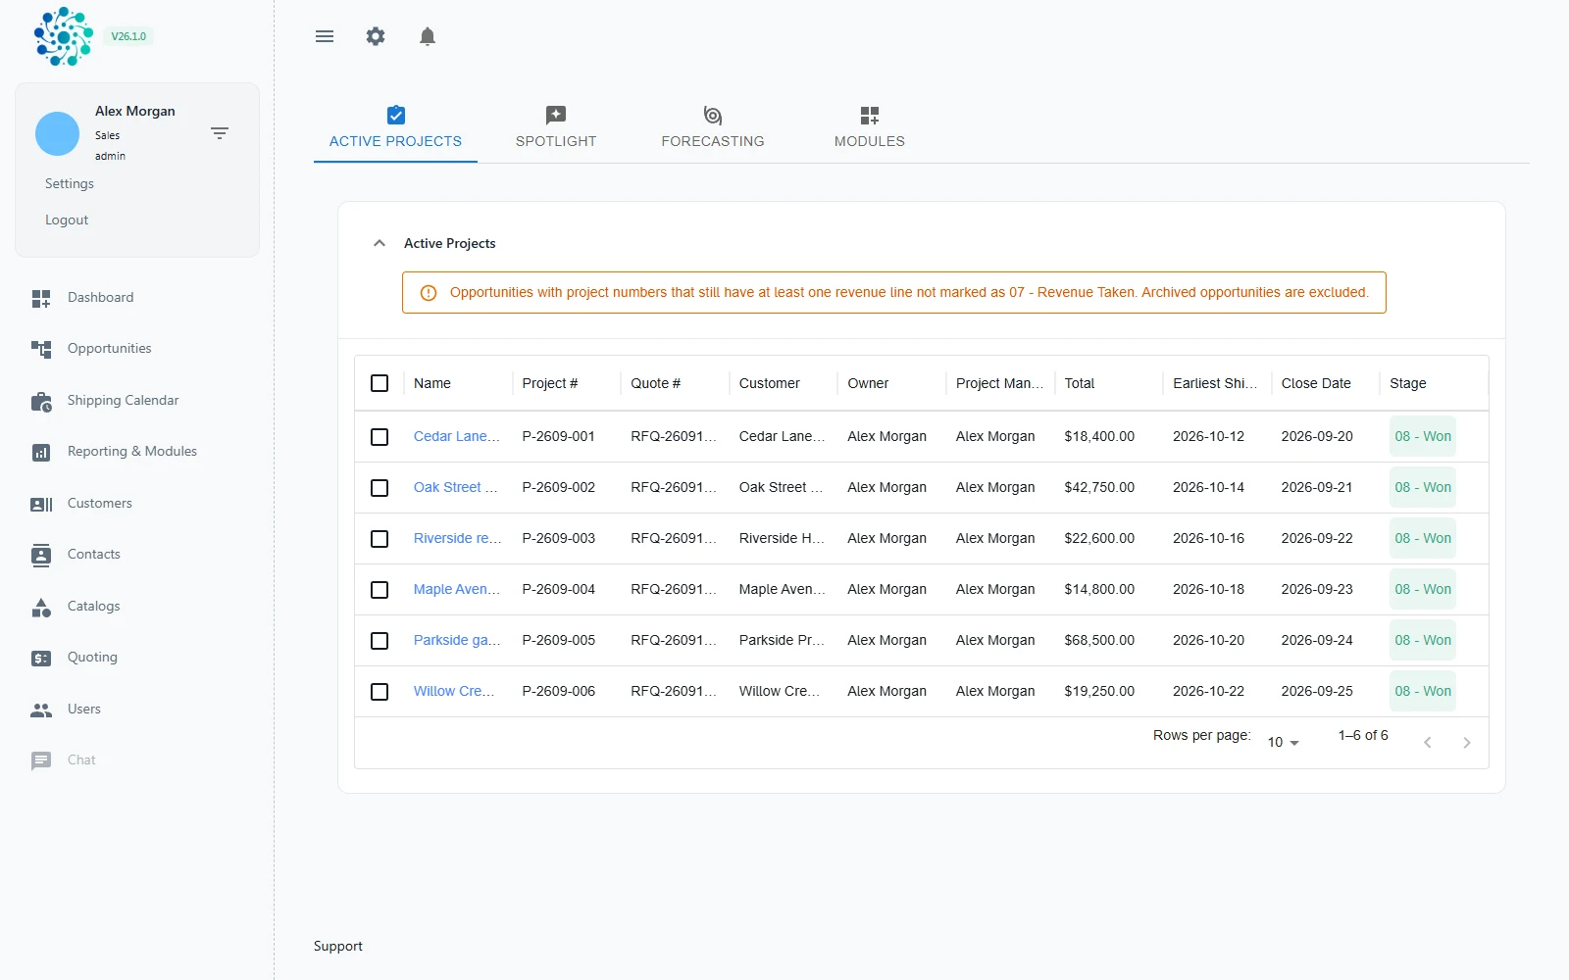
Task: Go to the next table page
Action: 1467,743
